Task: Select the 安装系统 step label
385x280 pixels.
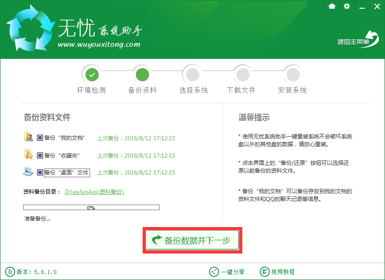Action: point(293,90)
